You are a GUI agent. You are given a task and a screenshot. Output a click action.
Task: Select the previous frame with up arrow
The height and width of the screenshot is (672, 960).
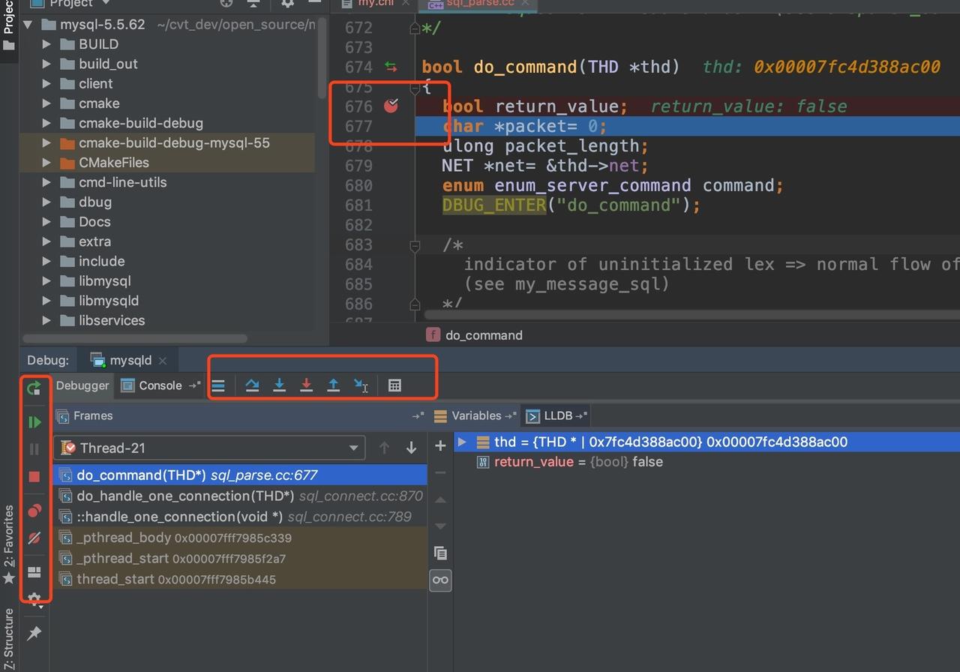(x=384, y=448)
